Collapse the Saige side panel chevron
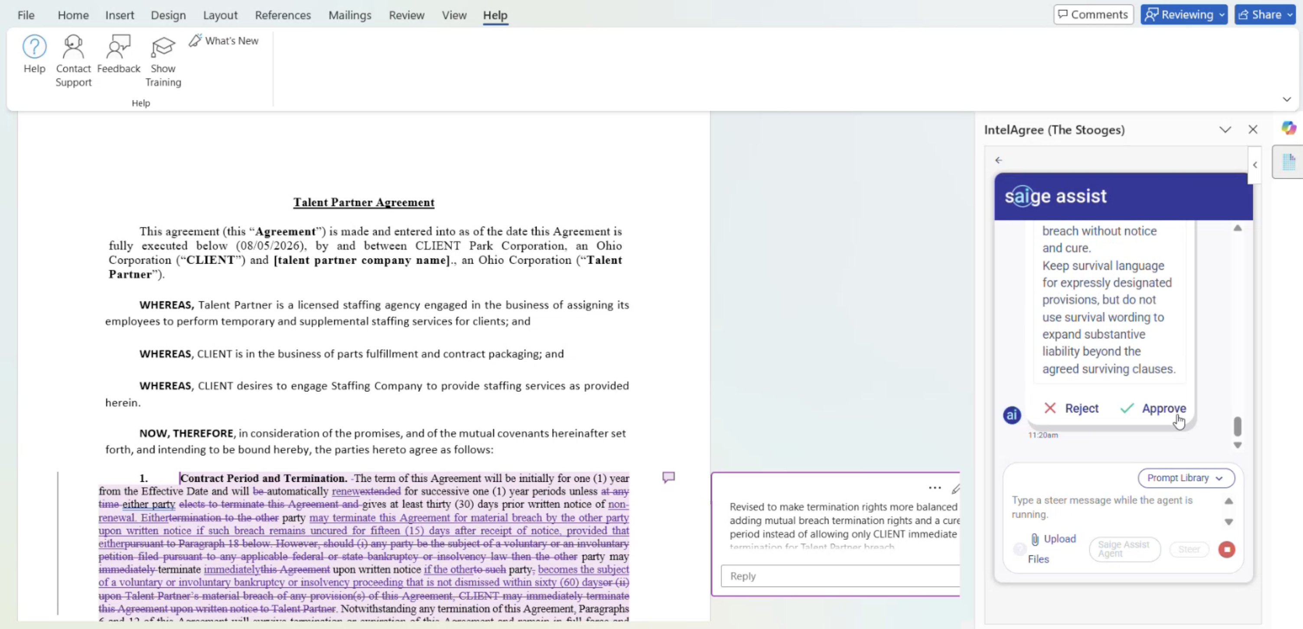 tap(1254, 165)
